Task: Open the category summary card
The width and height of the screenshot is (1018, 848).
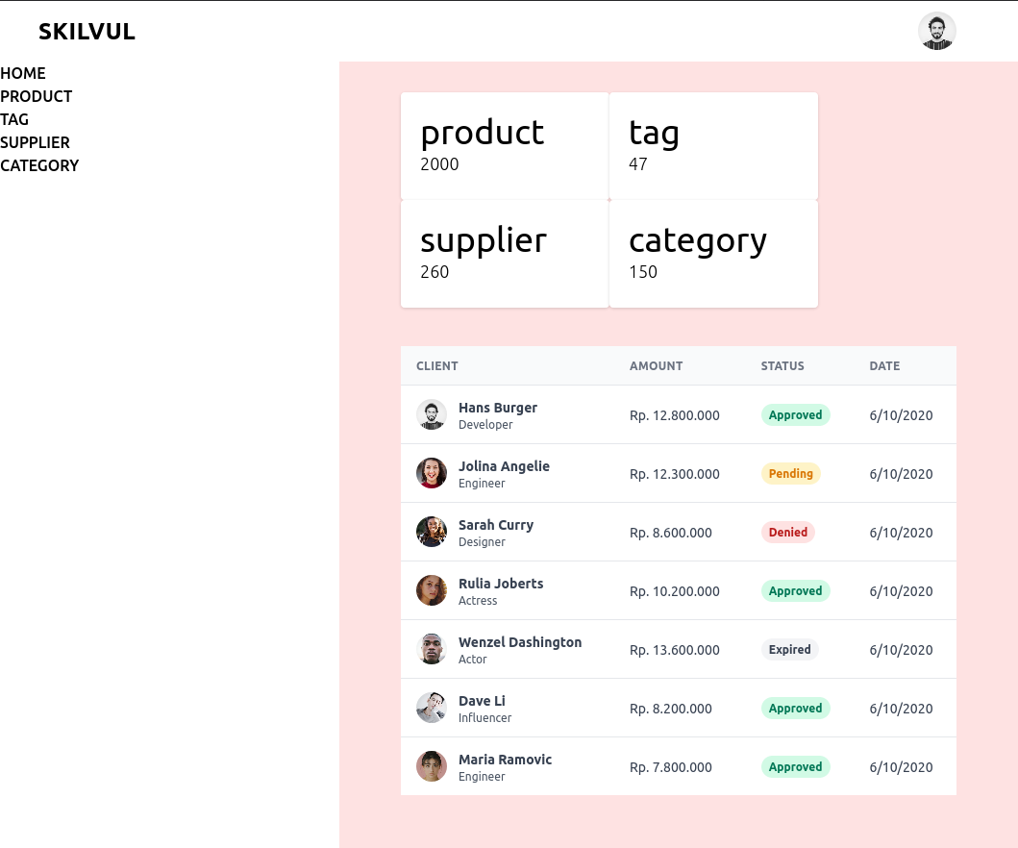Action: click(x=713, y=254)
